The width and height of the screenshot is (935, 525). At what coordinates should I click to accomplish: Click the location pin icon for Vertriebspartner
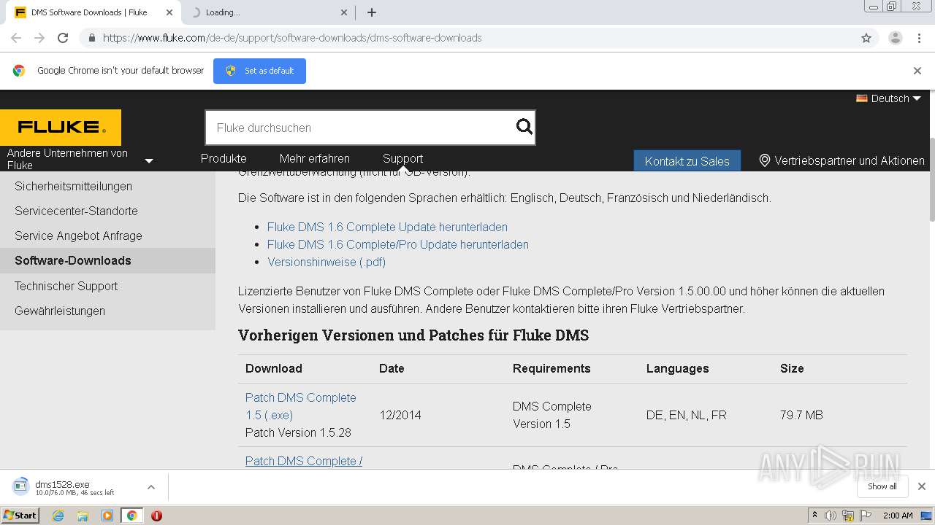[764, 160]
